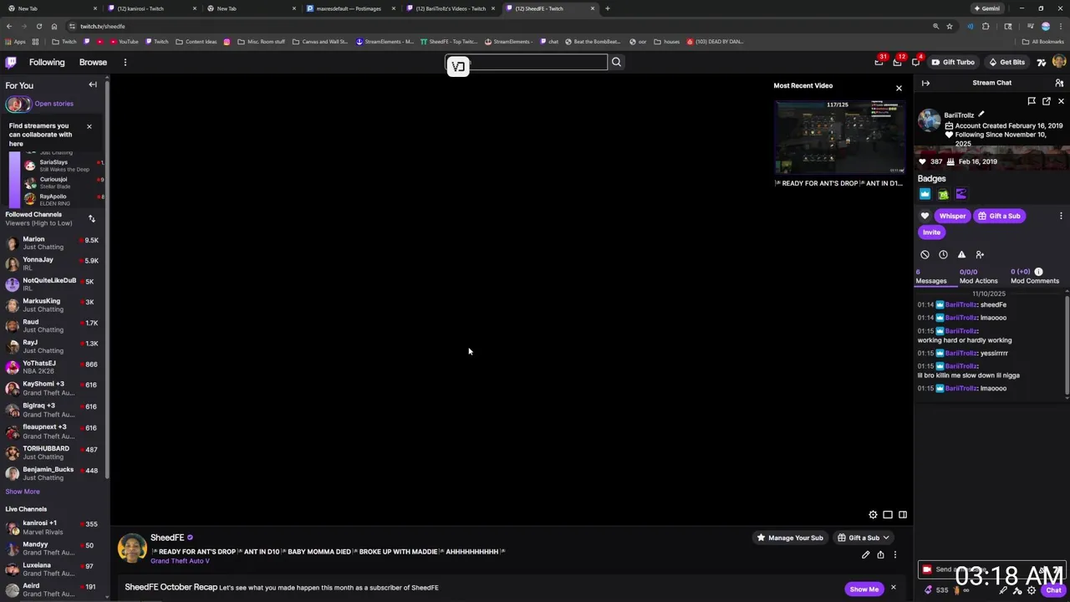Sort followed channels by viewers

pyautogui.click(x=92, y=219)
